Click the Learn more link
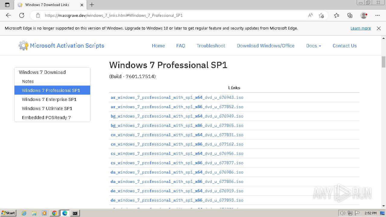The width and height of the screenshot is (386, 217). [x=361, y=28]
